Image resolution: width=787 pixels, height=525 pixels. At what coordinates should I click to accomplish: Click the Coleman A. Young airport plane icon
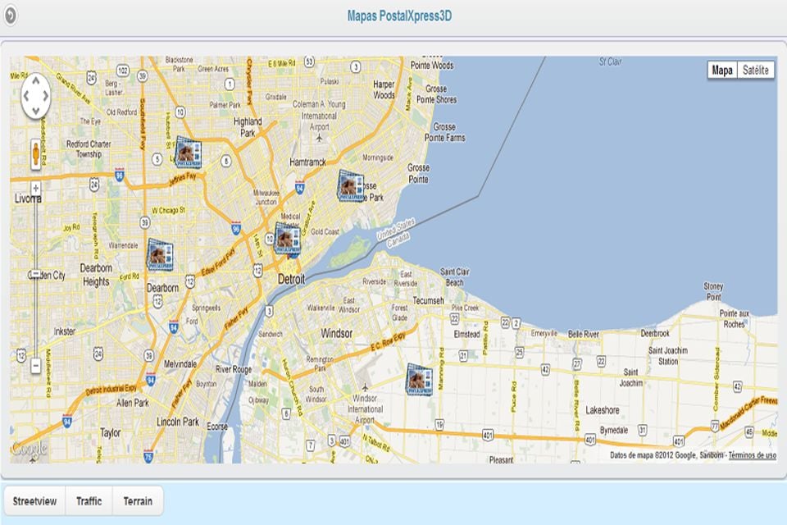pyautogui.click(x=319, y=138)
